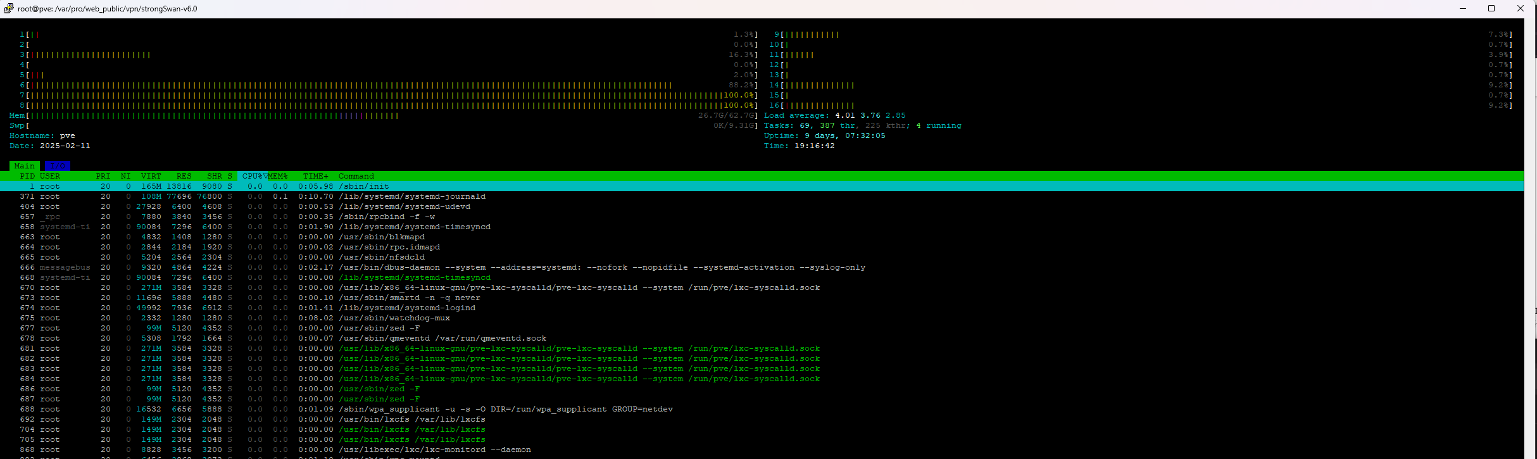
Task: Select the watchdog-mux process row
Action: [762, 318]
